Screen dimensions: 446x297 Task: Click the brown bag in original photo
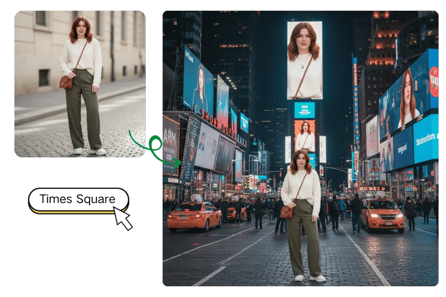click(x=66, y=82)
